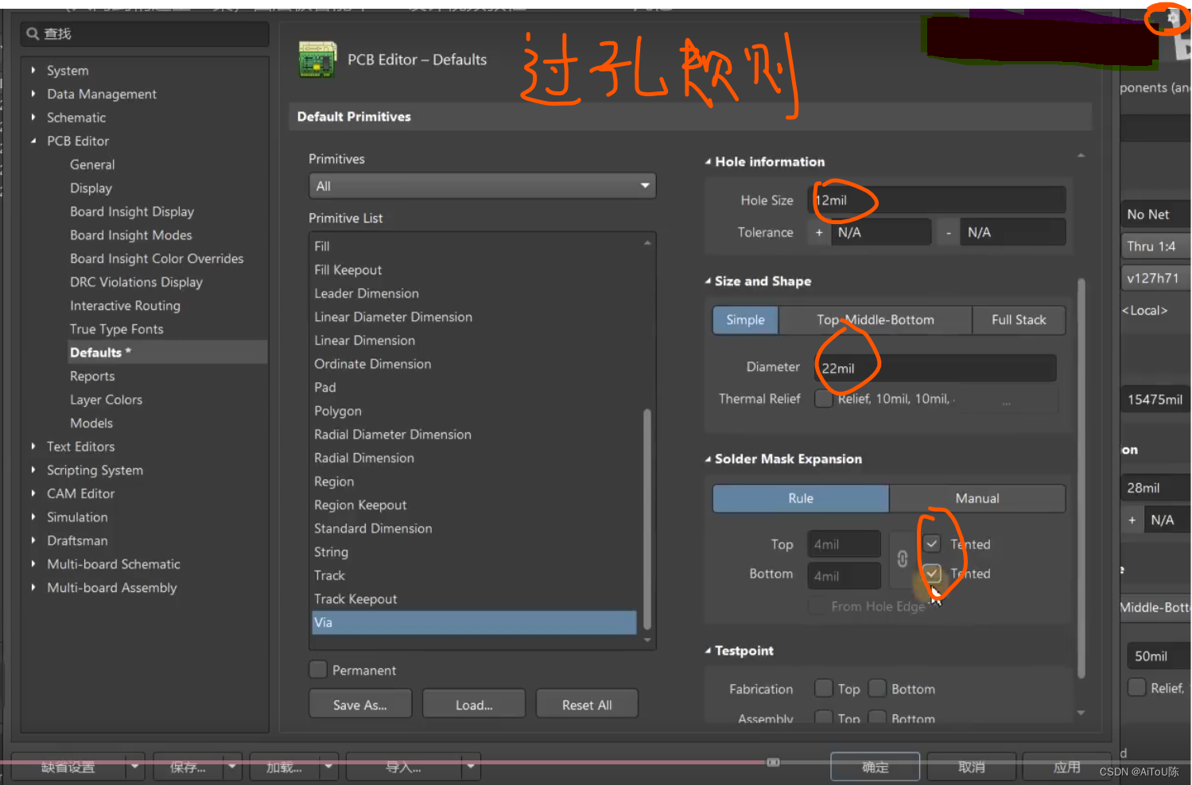
Task: Click the minus tolerance sign in Hole information
Action: point(949,233)
